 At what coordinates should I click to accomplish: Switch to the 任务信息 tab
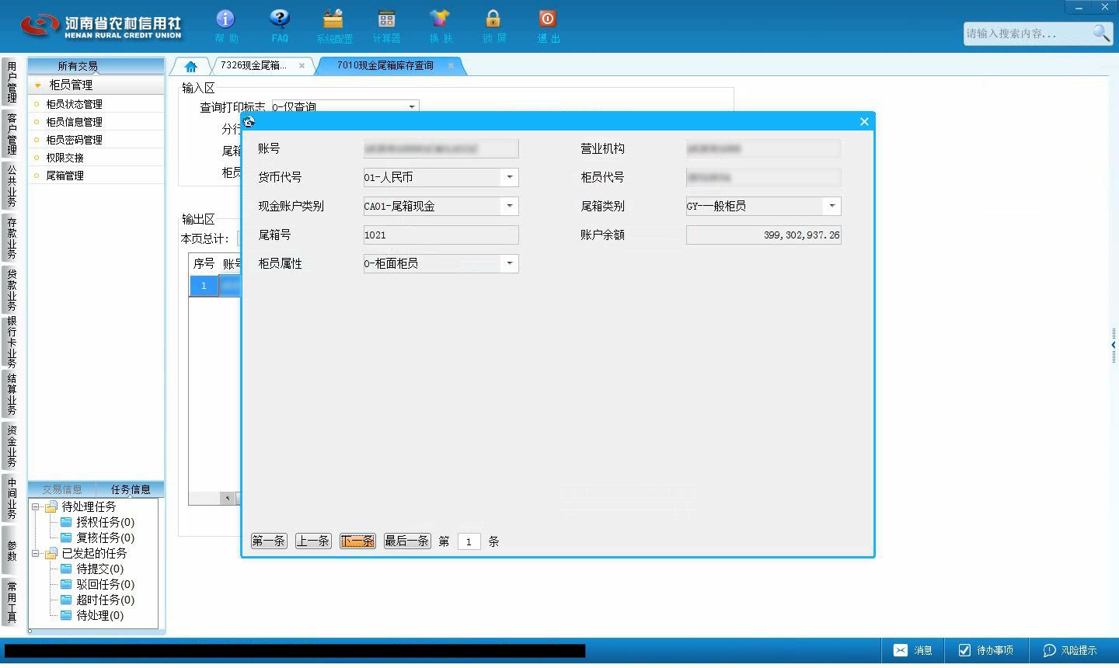[x=131, y=489]
